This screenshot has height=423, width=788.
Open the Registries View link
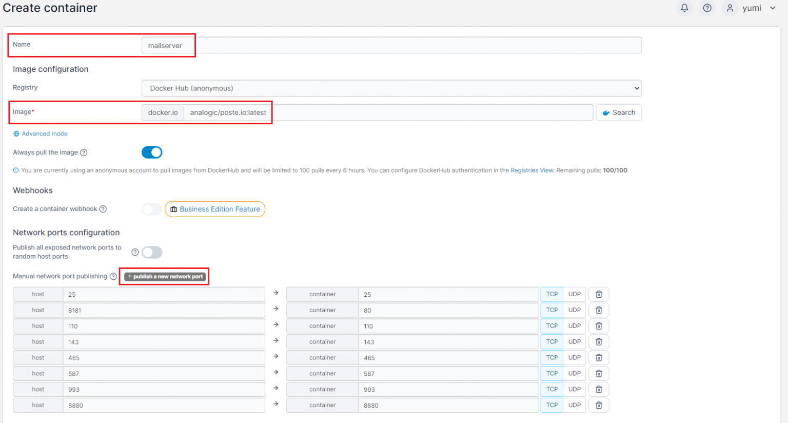(x=531, y=170)
